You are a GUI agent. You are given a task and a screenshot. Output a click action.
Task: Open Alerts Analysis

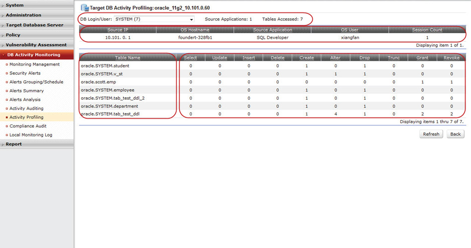25,100
